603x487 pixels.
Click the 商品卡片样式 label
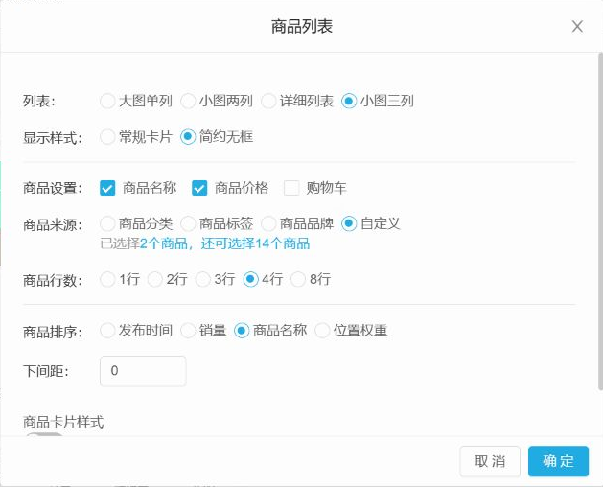tap(63, 422)
